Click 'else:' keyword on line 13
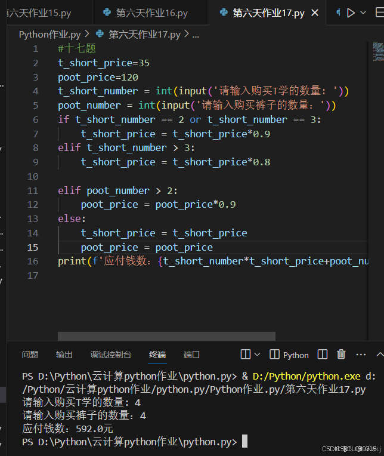 [x=72, y=218]
